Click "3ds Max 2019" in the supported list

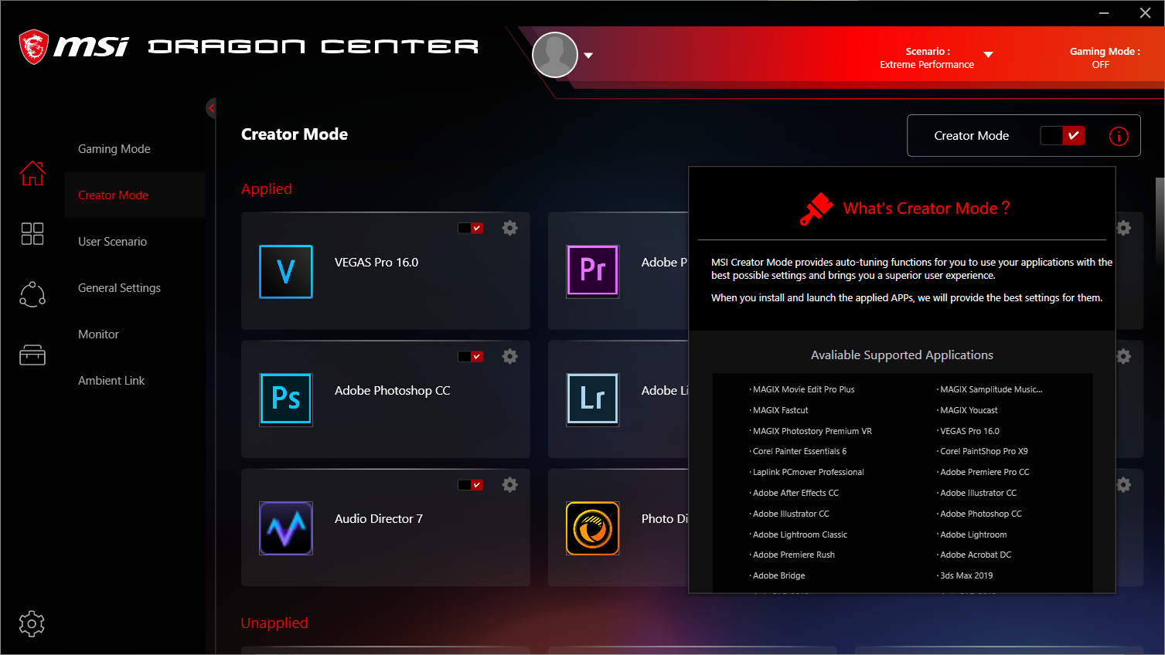pyautogui.click(x=966, y=576)
